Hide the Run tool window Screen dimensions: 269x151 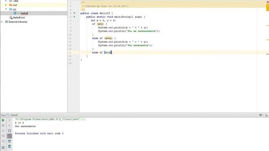pyautogui.click(x=266, y=115)
